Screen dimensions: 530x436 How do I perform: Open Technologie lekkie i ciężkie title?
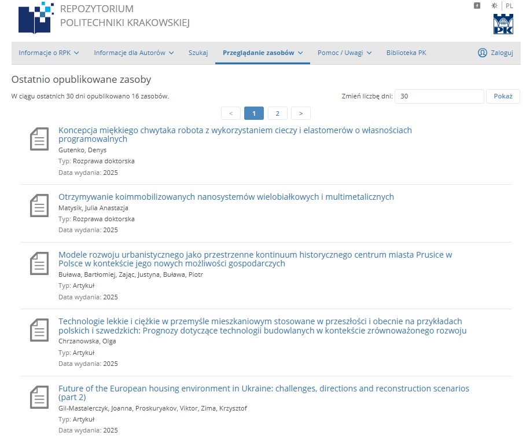click(x=262, y=326)
